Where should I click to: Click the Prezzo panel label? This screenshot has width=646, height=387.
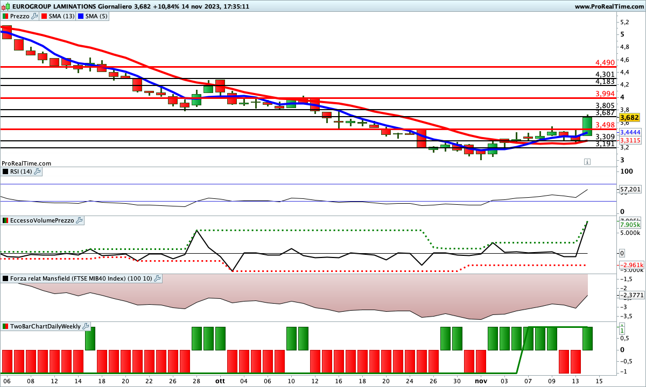coord(20,16)
